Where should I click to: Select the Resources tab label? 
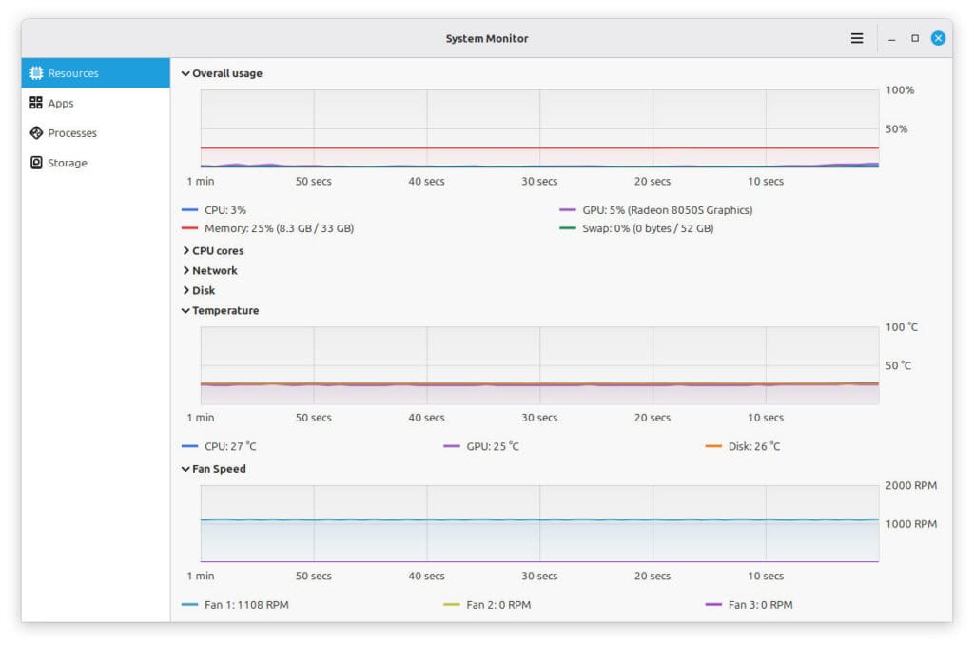(x=72, y=72)
